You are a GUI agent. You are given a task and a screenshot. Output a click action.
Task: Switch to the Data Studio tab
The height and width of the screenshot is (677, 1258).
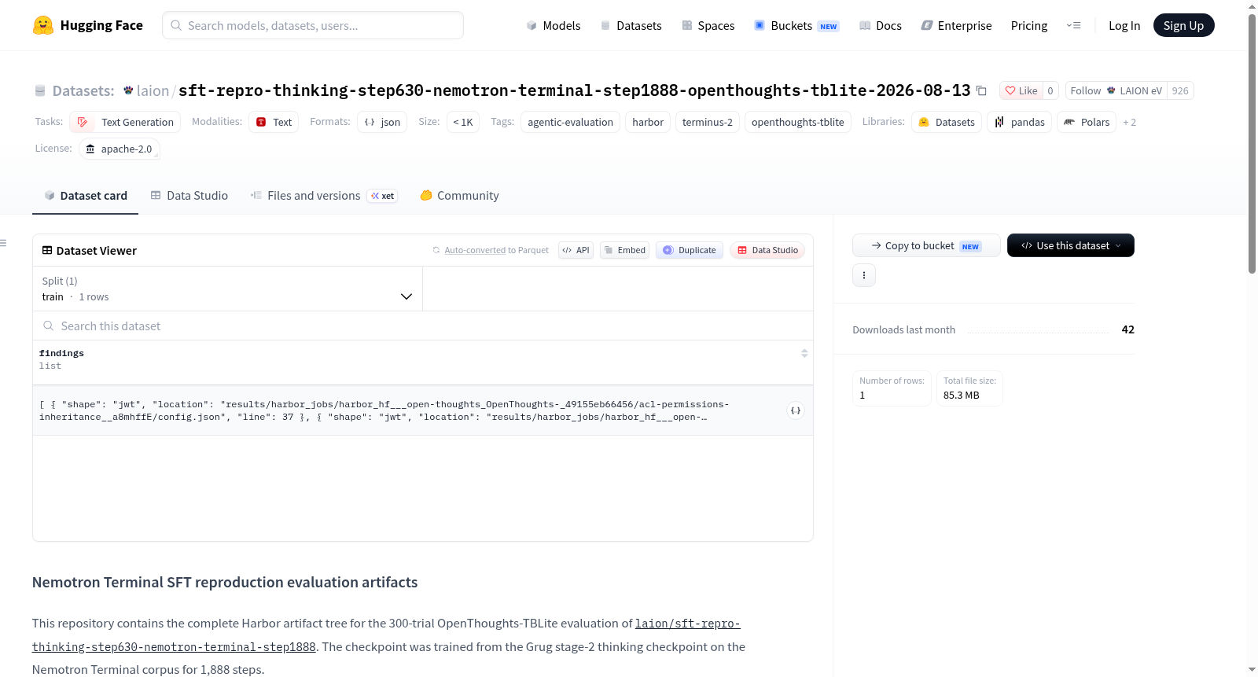pyautogui.click(x=189, y=196)
